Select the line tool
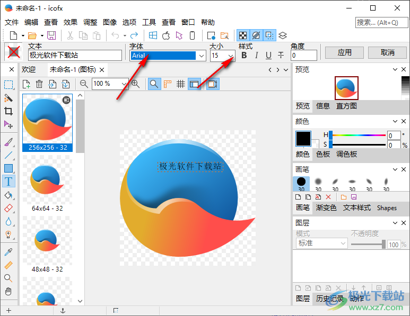The image size is (410, 316). [x=8, y=155]
